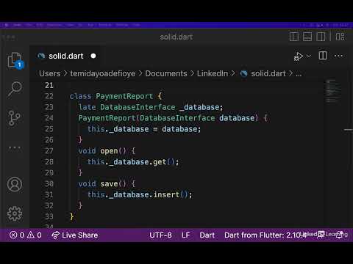Viewport: 353px width, 264px height.
Task: Show additional activity bar views (ellipsis)
Action: coord(15,147)
